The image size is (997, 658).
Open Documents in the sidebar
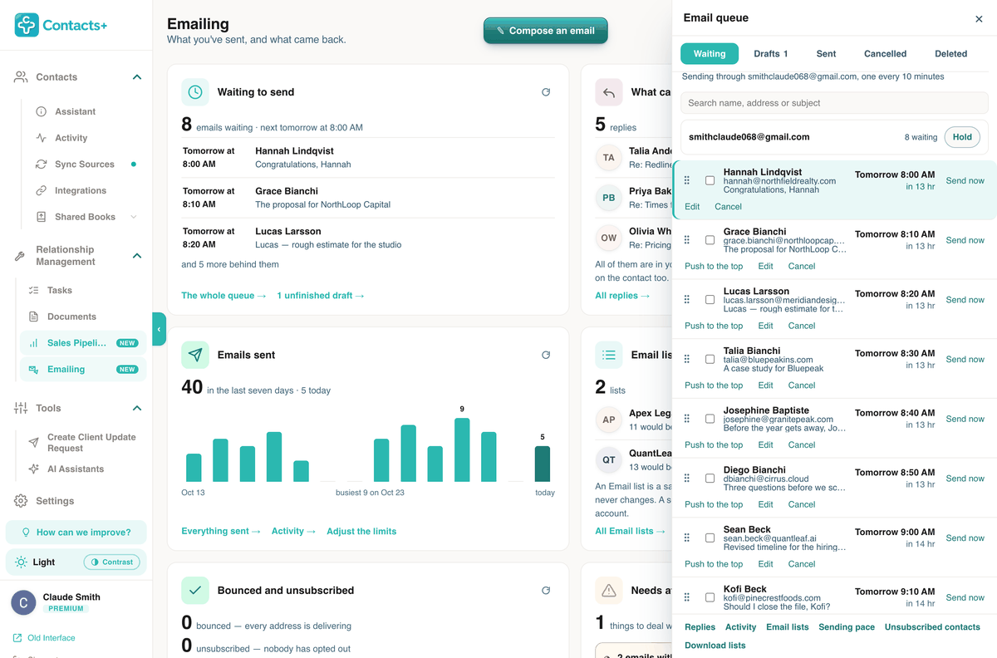[x=71, y=317]
